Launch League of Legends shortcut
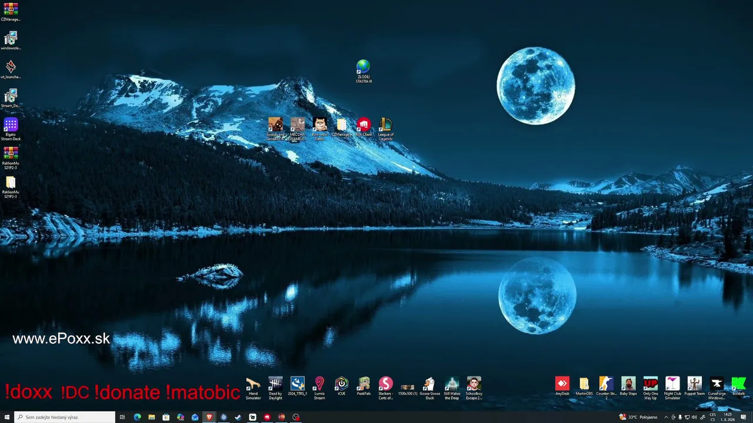The image size is (753, 423). (x=386, y=129)
